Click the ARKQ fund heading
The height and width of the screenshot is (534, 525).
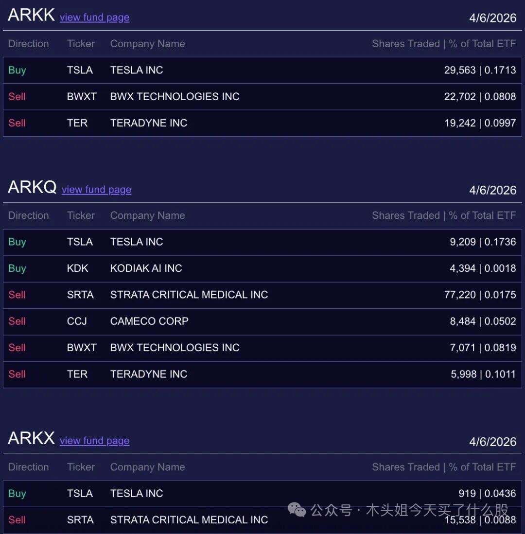(x=32, y=187)
